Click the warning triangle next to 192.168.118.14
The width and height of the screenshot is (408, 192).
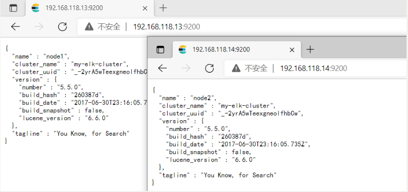[x=236, y=68]
